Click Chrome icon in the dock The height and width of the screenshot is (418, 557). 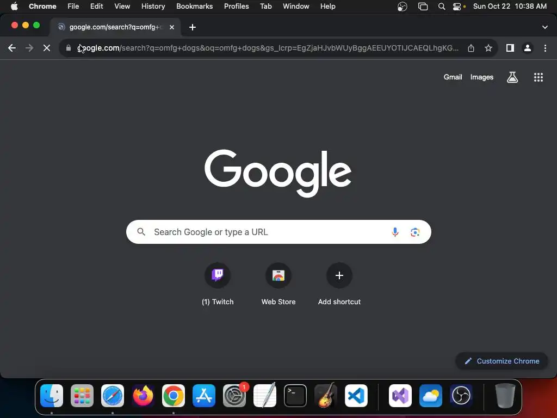coord(174,396)
